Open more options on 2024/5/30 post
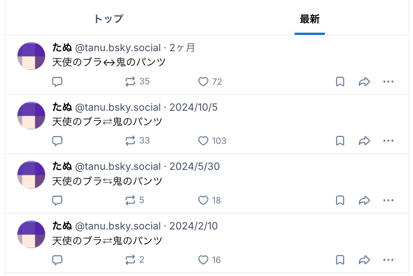 click(x=389, y=200)
